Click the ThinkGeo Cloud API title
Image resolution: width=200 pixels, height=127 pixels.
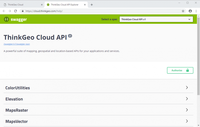(x=35, y=37)
